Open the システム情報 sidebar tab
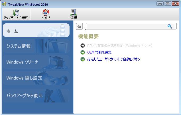This screenshot has height=115, width=181. [x=36, y=46]
